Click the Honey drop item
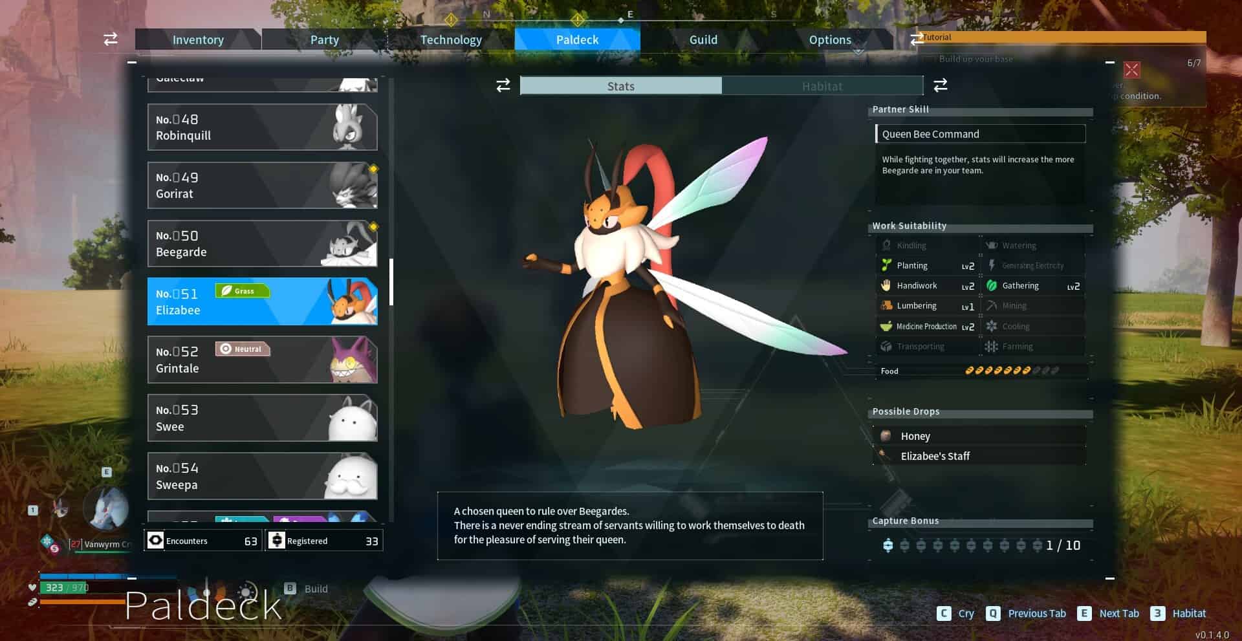The width and height of the screenshot is (1242, 641). point(979,436)
